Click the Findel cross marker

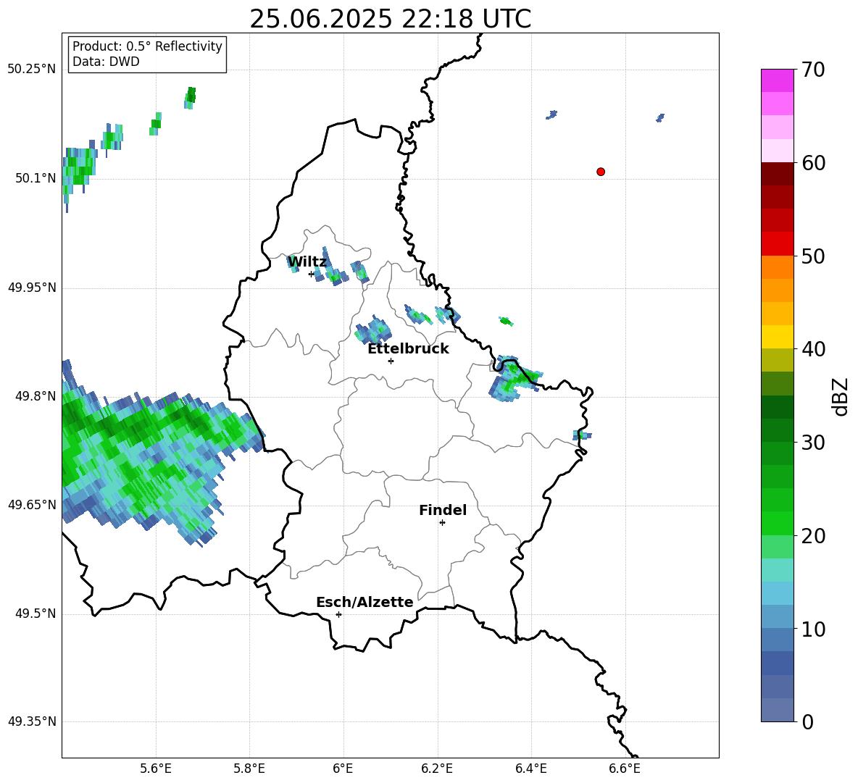[442, 523]
